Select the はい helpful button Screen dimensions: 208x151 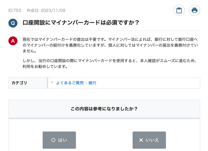(59, 140)
